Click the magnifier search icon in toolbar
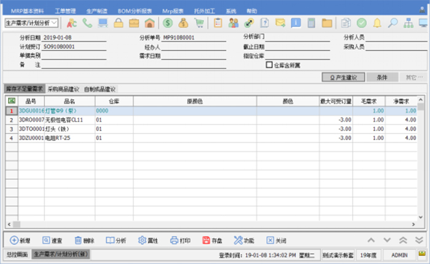 coord(392,23)
